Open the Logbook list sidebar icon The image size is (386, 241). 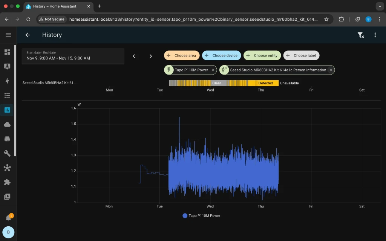click(7, 96)
